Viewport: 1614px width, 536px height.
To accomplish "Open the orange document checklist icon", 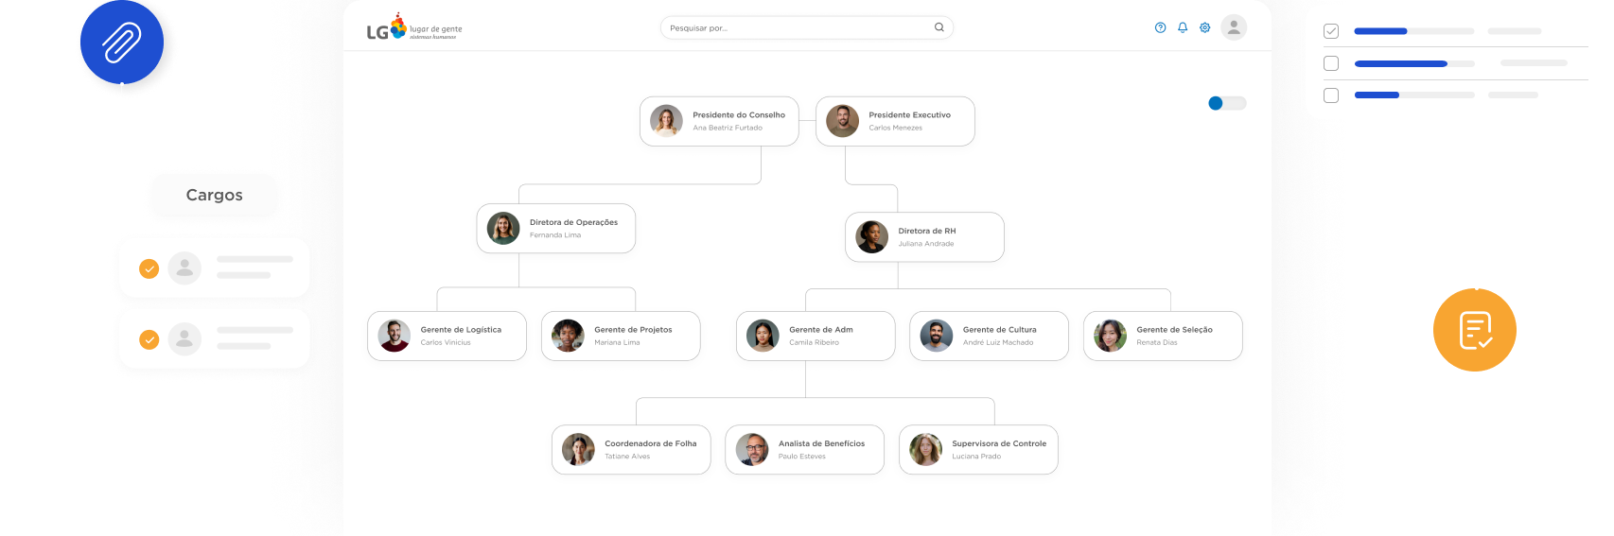I will pyautogui.click(x=1475, y=330).
